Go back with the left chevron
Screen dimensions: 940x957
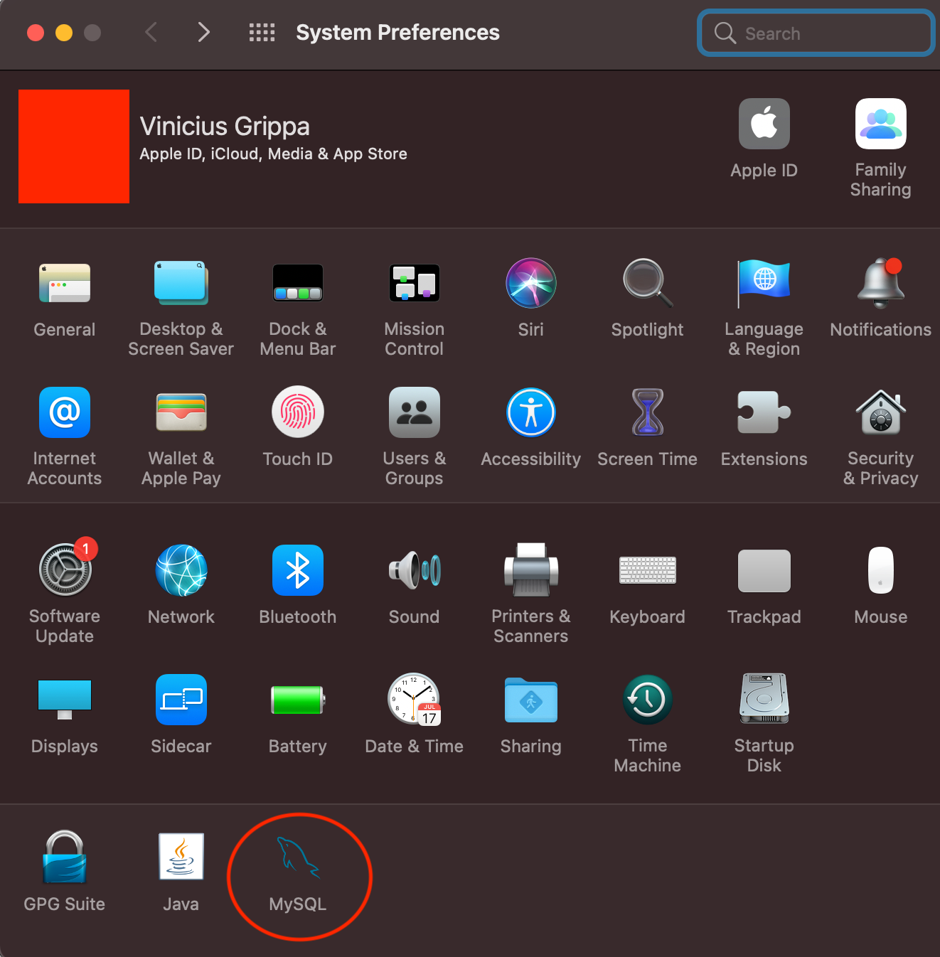151,32
